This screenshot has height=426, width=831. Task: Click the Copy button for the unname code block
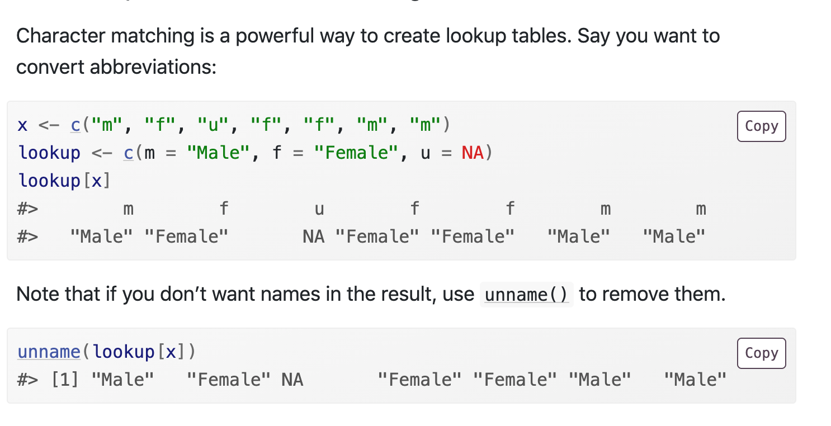pyautogui.click(x=761, y=353)
